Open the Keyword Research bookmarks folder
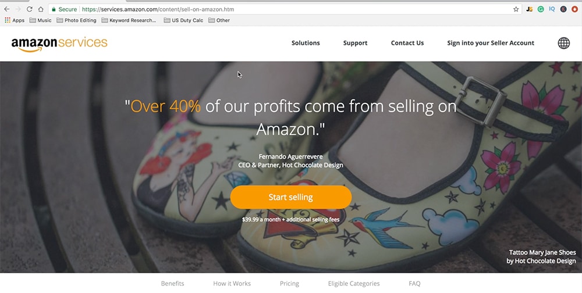This screenshot has height=293, width=582. [x=129, y=20]
